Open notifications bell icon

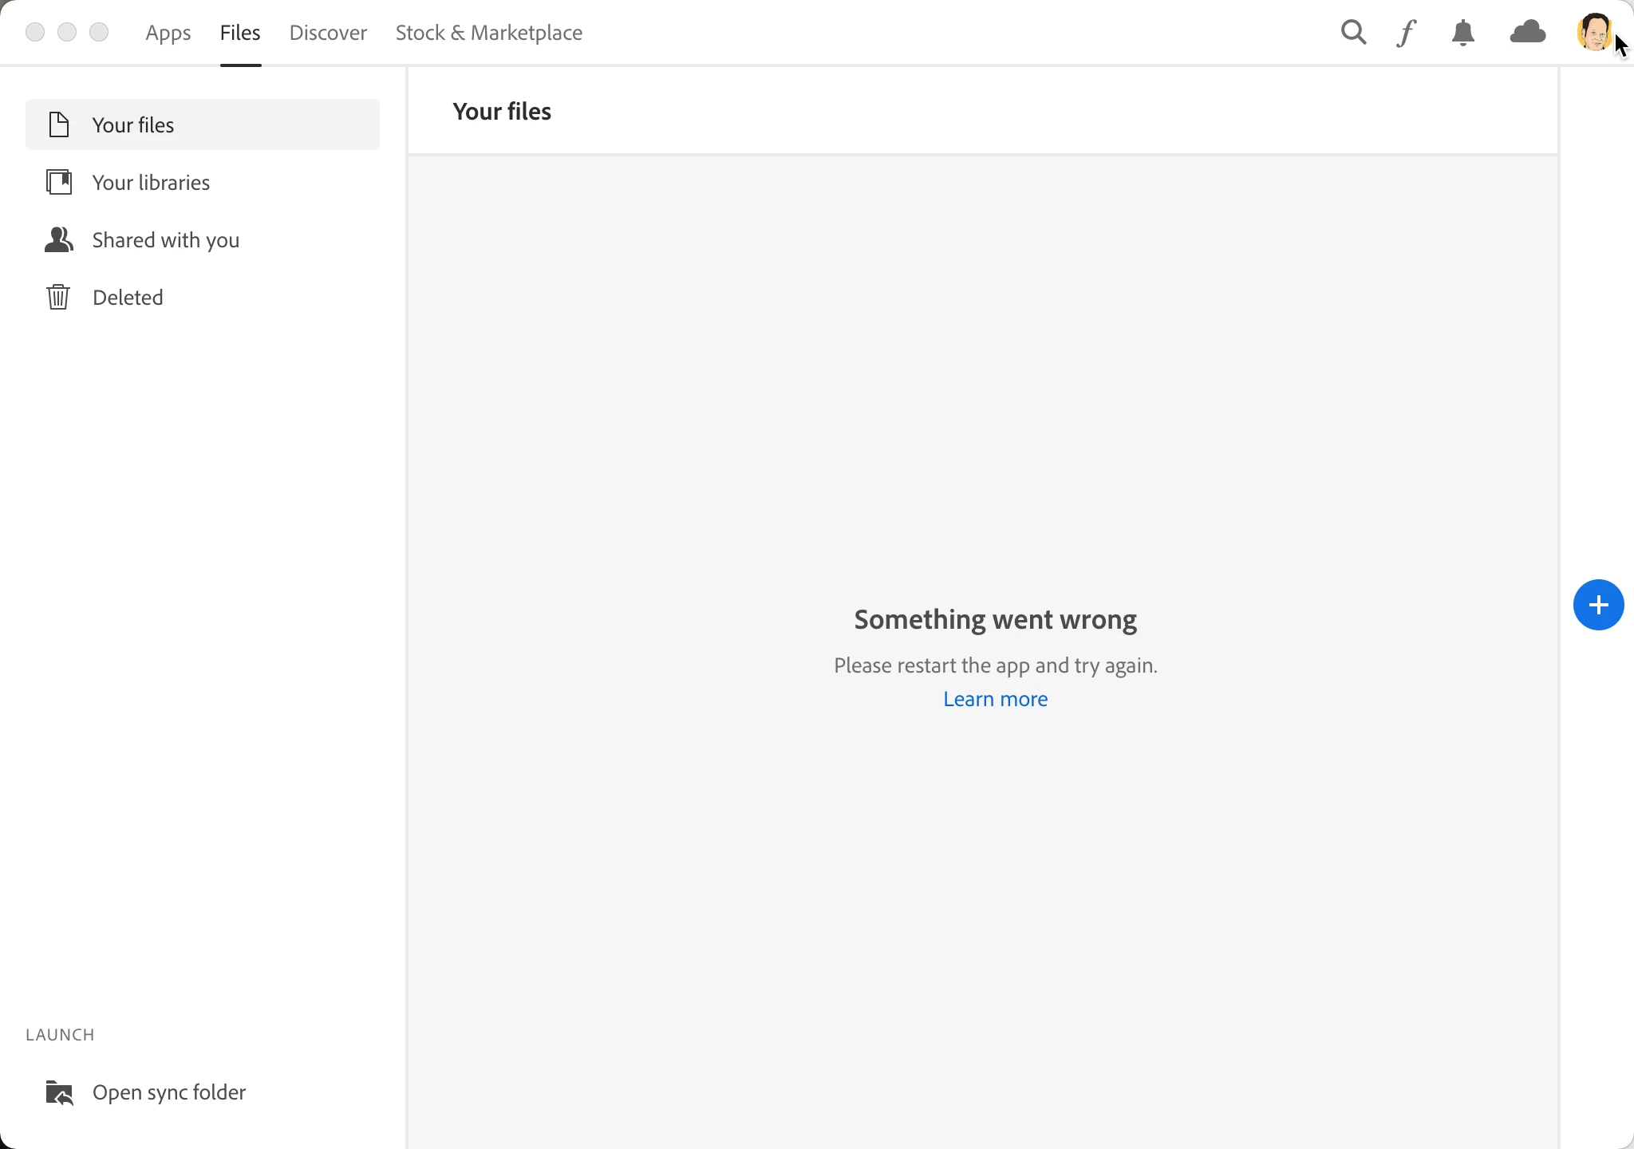point(1462,33)
